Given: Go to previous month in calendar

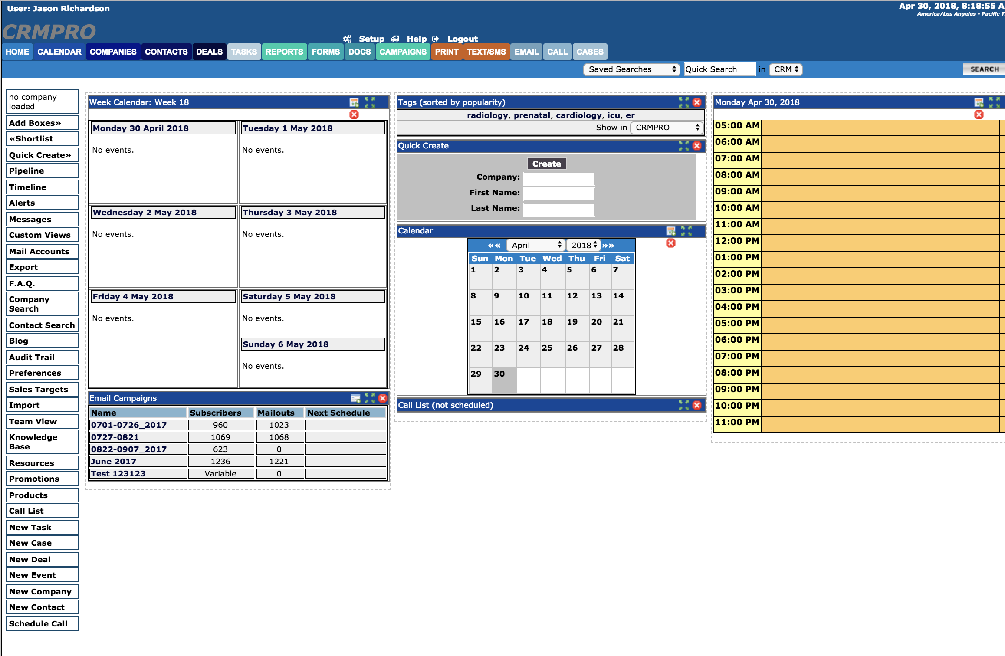Looking at the screenshot, I should [494, 246].
